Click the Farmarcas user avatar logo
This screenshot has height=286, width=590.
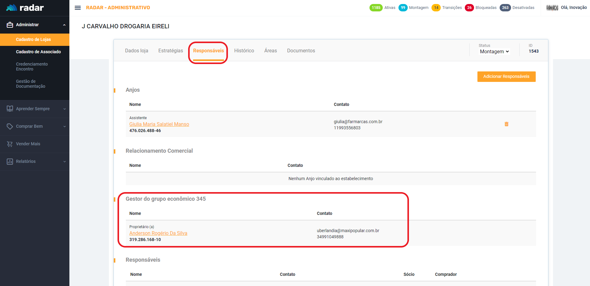(x=552, y=8)
